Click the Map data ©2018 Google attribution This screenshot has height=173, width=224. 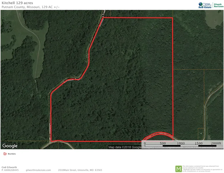click(125, 147)
